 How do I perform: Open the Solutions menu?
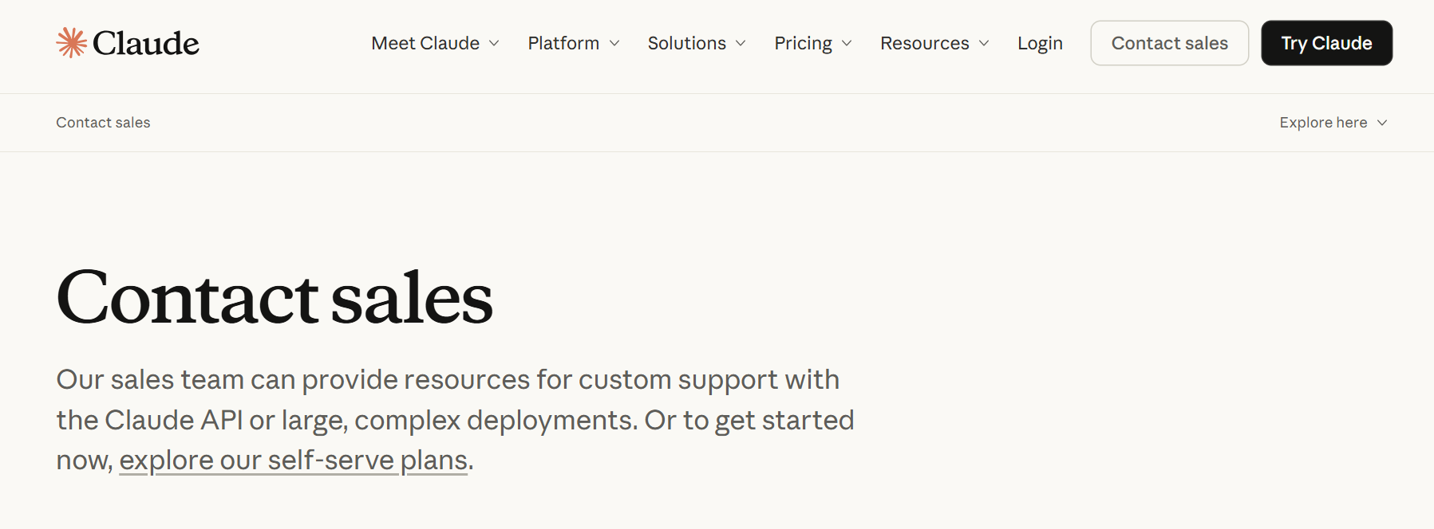(x=696, y=43)
